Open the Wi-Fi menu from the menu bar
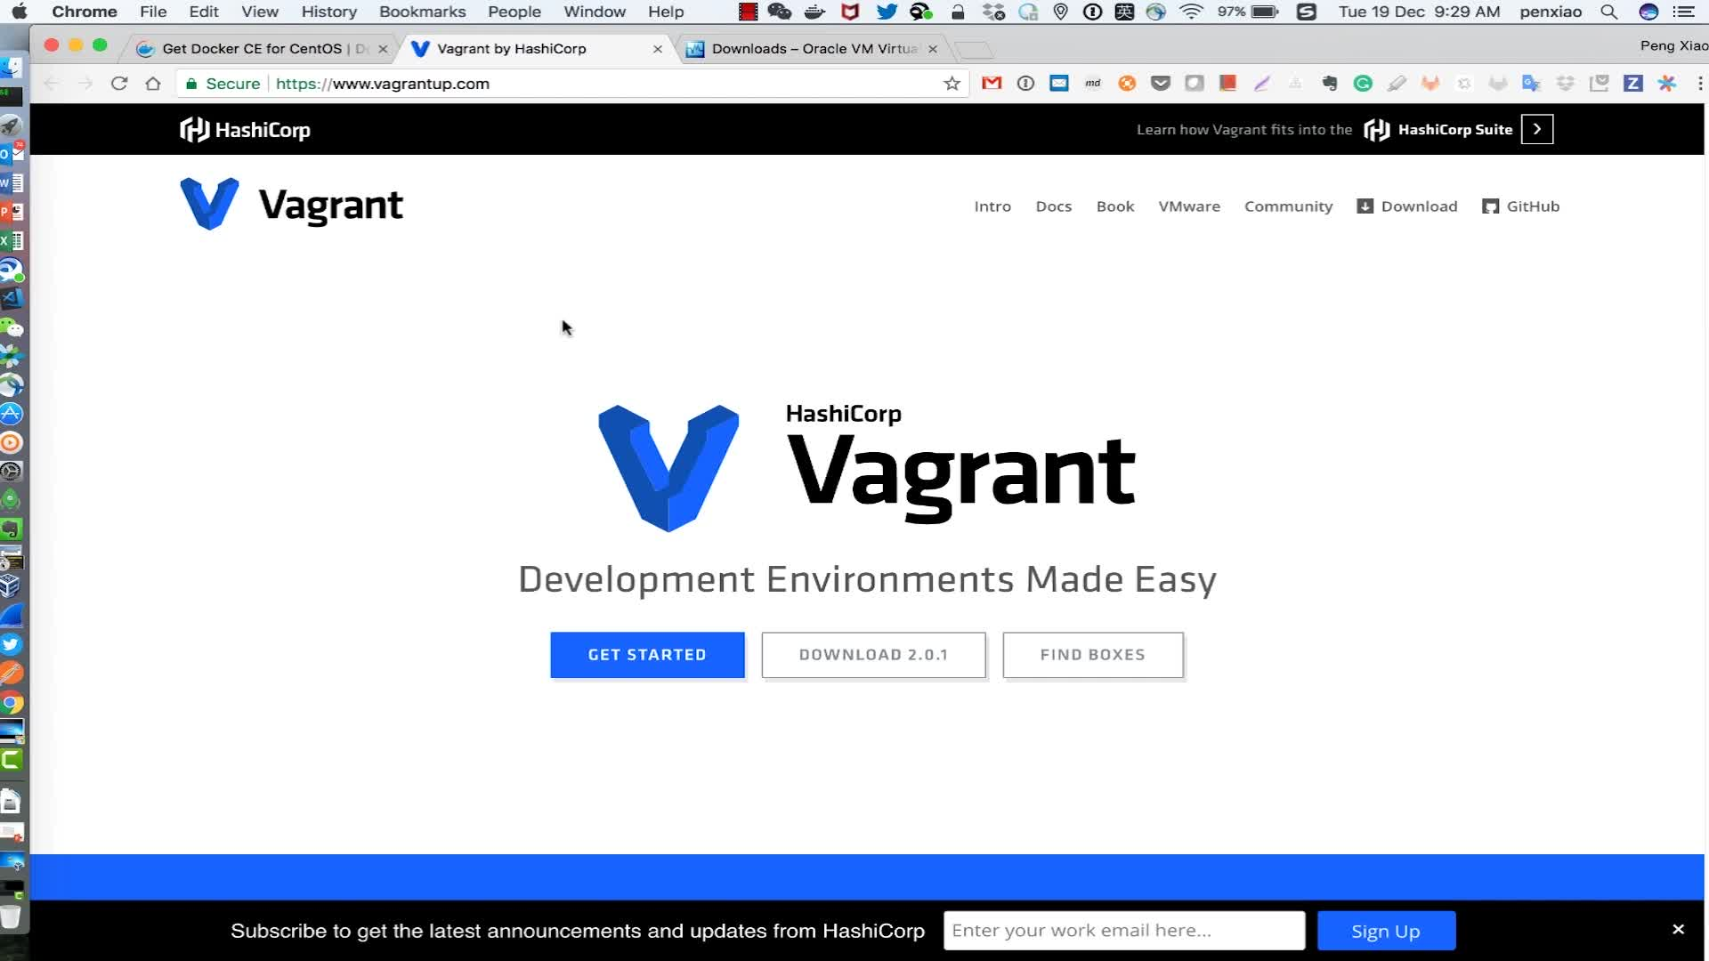 coord(1190,12)
